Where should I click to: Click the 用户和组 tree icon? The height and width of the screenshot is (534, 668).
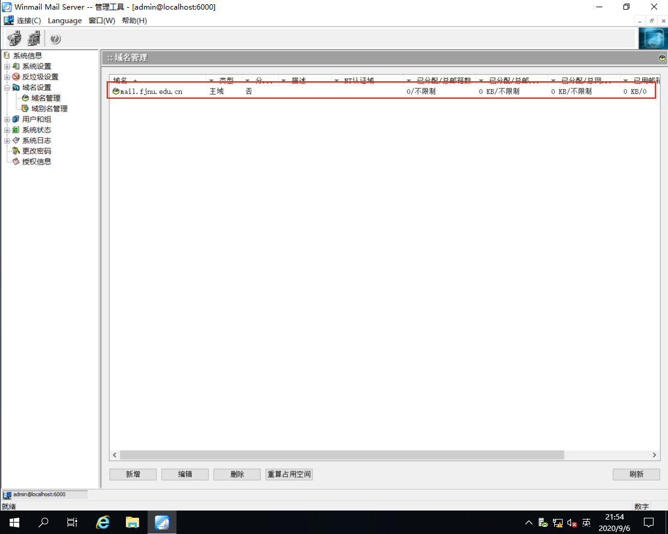point(16,119)
